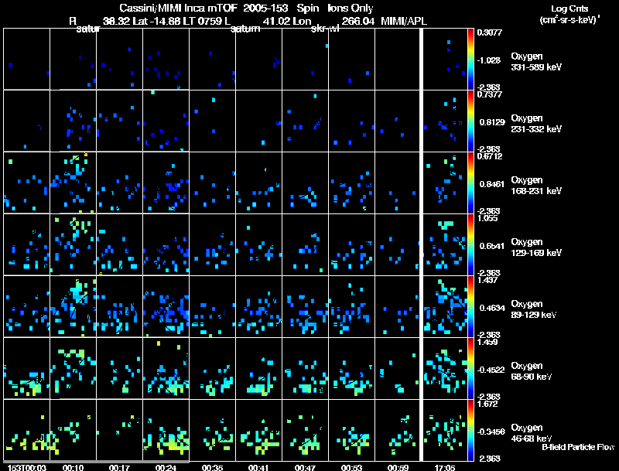This screenshot has width=619, height=471.
Task: Select the color bar next to Oxygen 129-169 keV
Action: pos(470,244)
